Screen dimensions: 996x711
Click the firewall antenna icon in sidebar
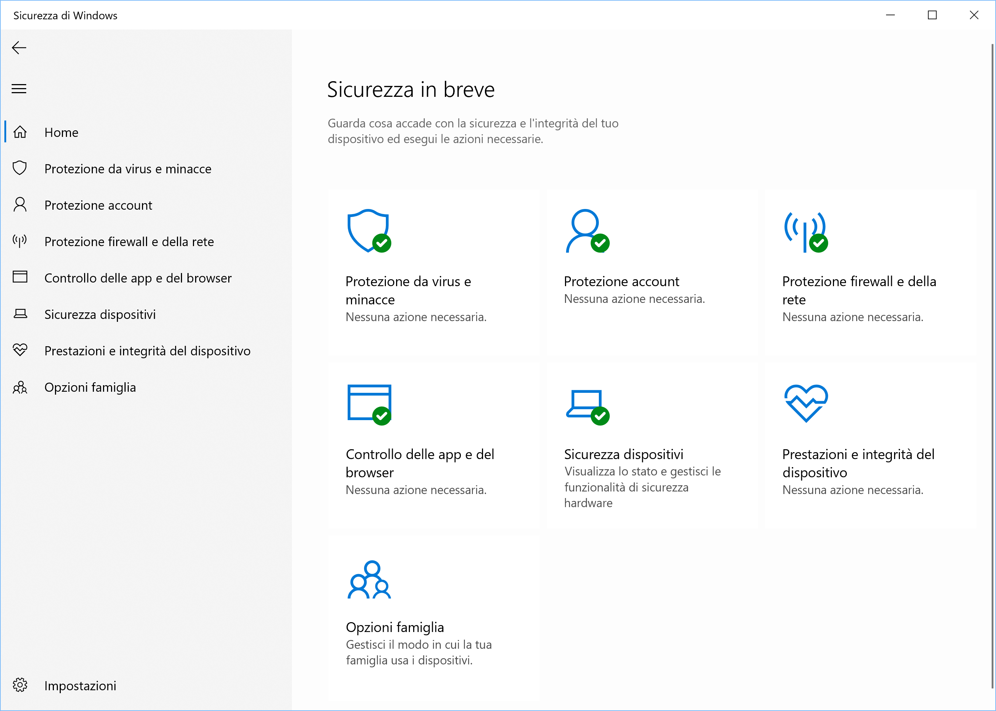coord(20,241)
